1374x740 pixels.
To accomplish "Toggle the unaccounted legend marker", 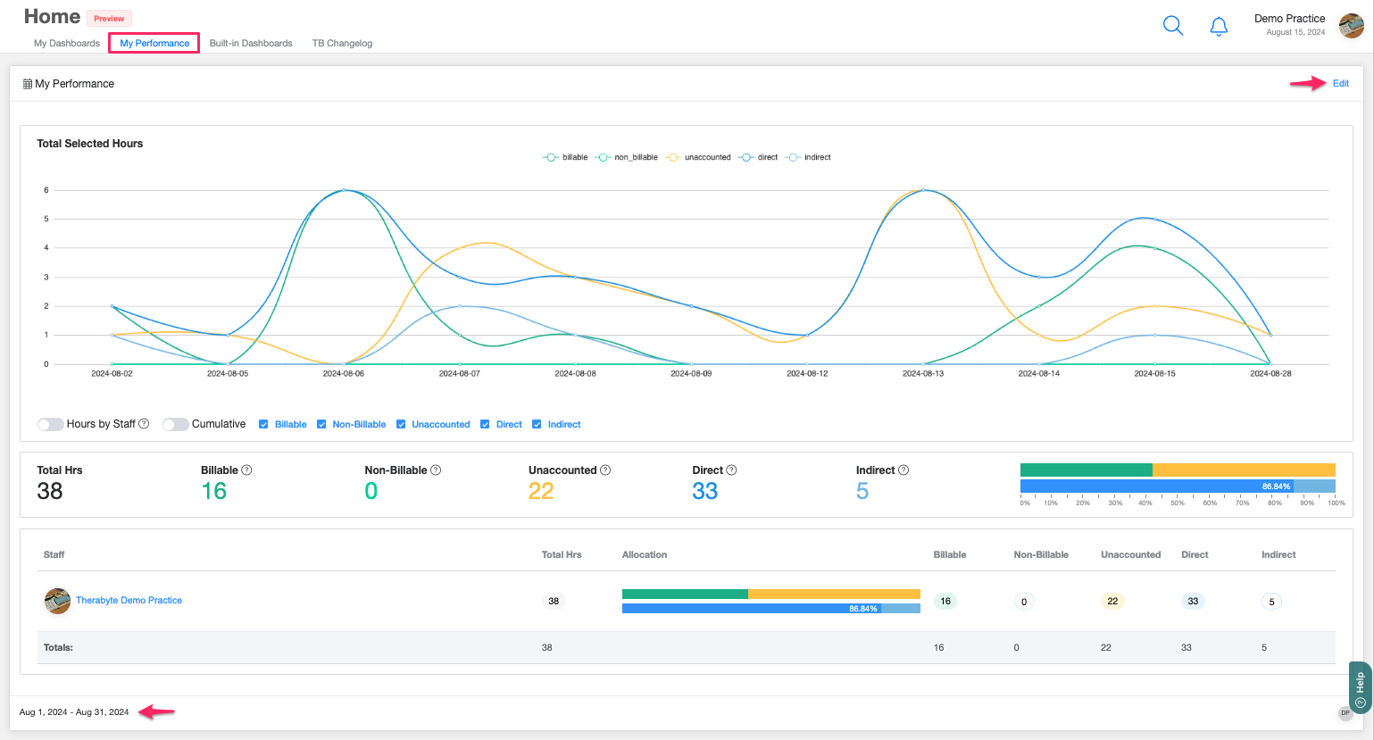I will click(673, 157).
